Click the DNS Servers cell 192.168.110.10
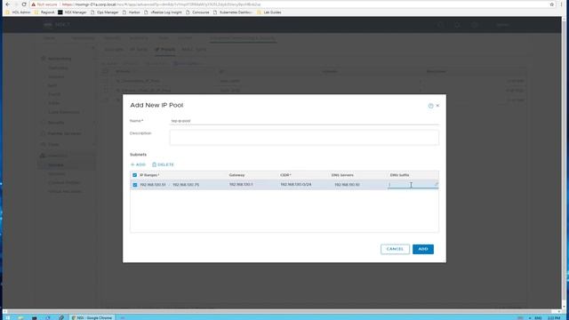 pos(347,185)
